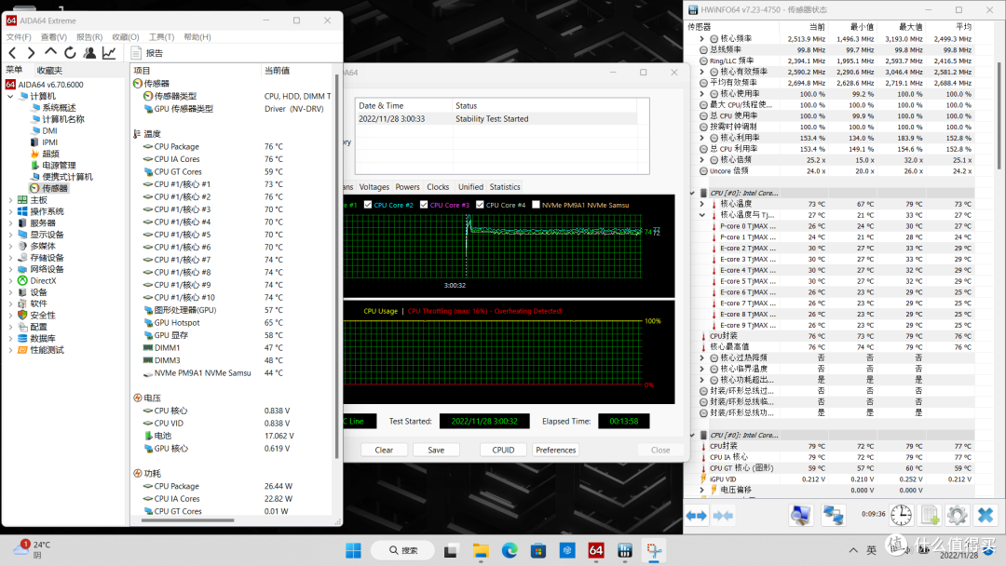Expand 操作系统 node in tree

coord(10,211)
